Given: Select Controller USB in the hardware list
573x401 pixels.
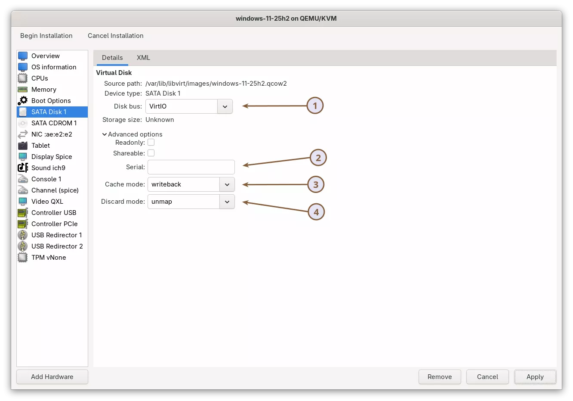Looking at the screenshot, I should coord(52,213).
